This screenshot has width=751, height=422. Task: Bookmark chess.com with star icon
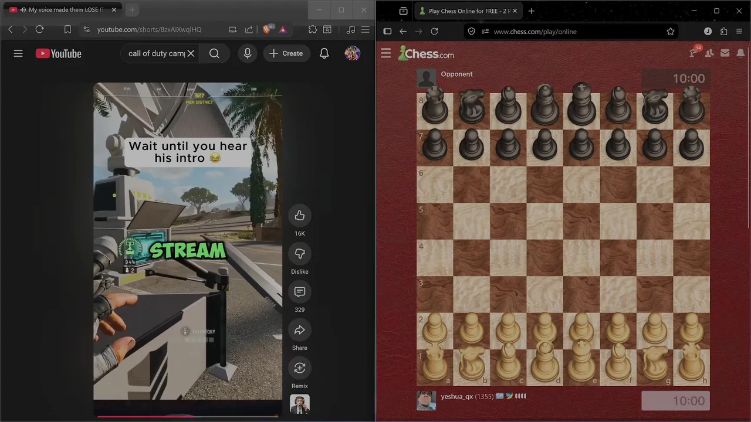[x=671, y=31]
